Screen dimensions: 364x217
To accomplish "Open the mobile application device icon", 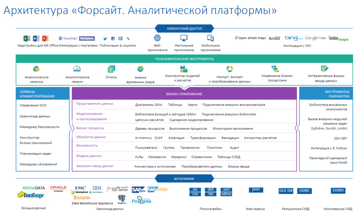I will 210,38.
